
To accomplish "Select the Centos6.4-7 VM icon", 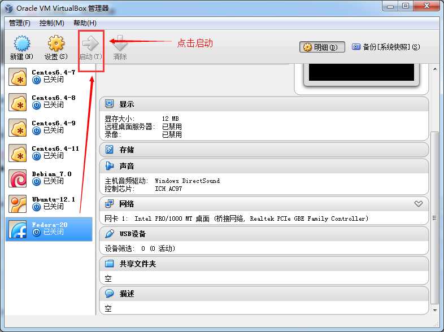I will pyautogui.click(x=18, y=77).
